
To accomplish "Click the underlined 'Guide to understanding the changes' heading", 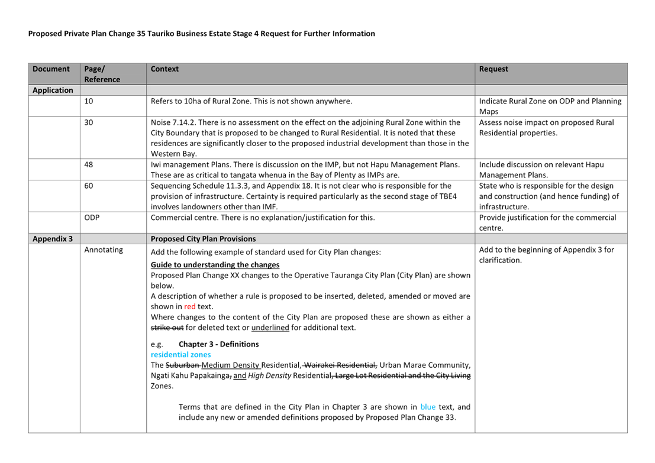I will coord(215,265).
